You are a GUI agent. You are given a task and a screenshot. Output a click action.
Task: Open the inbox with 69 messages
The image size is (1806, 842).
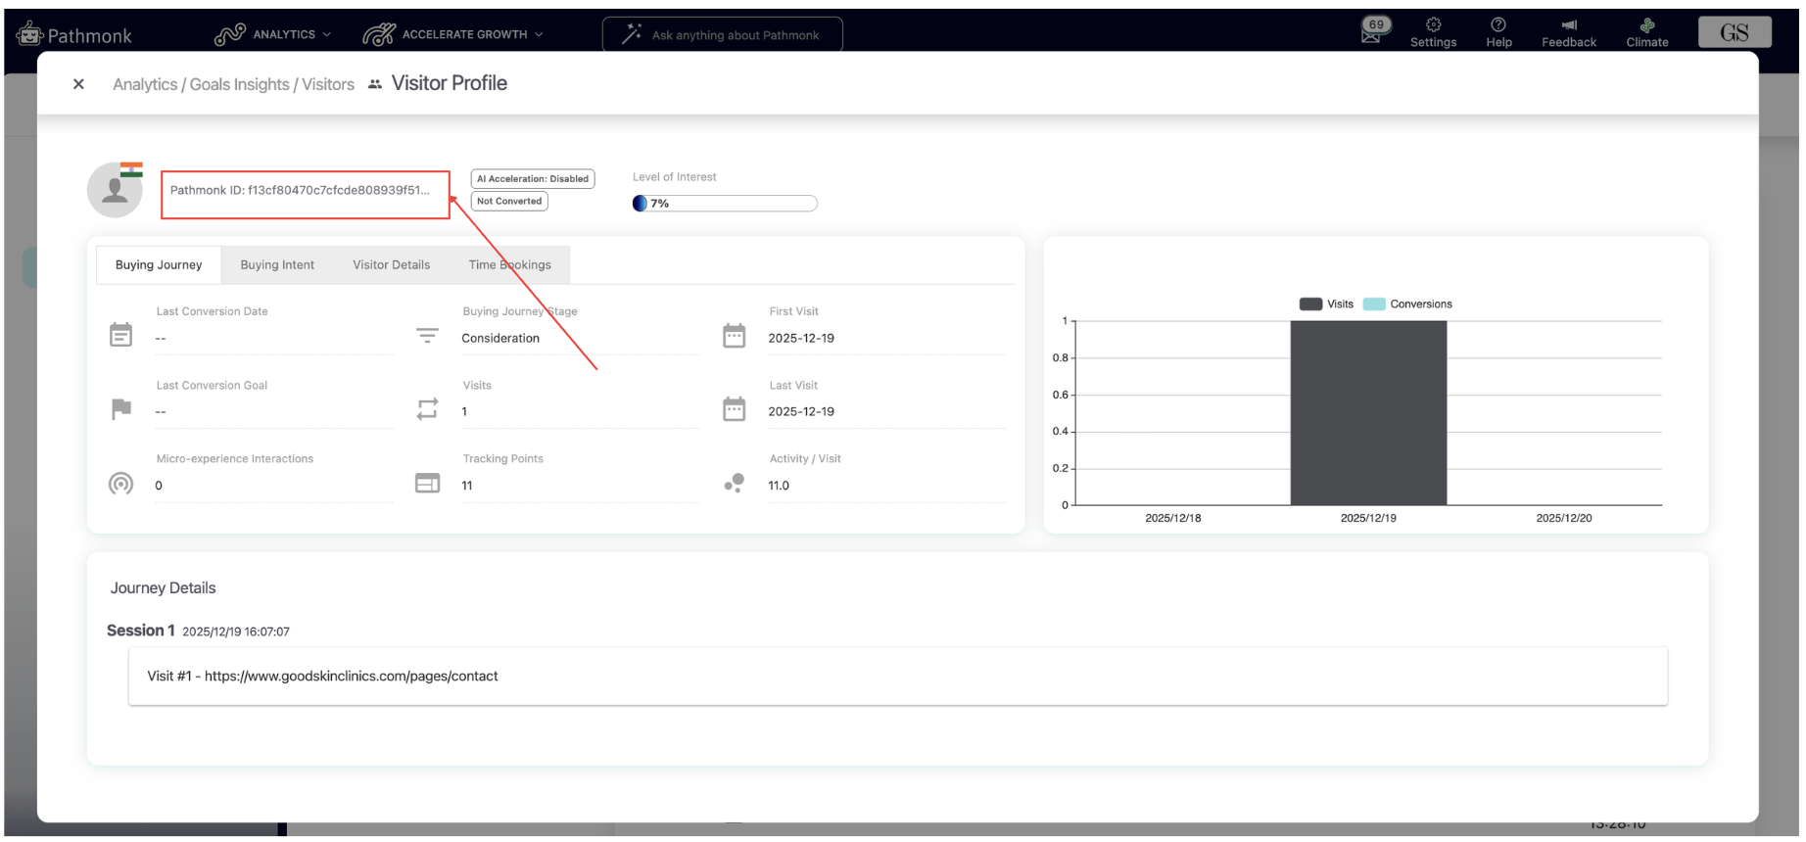[1375, 30]
